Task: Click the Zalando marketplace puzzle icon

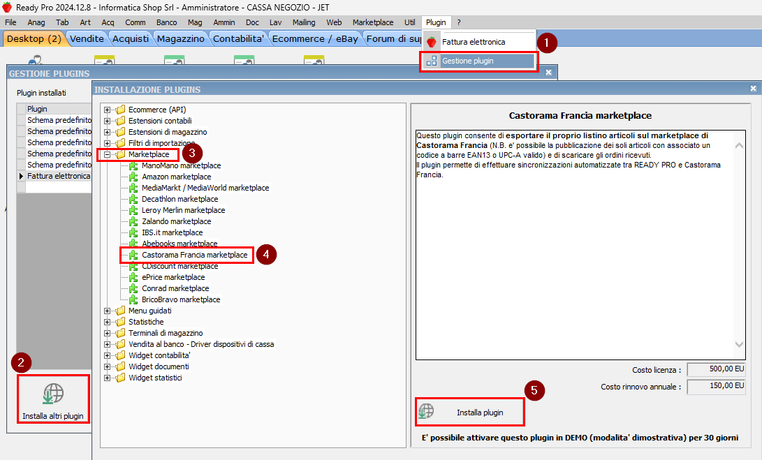Action: pos(133,221)
